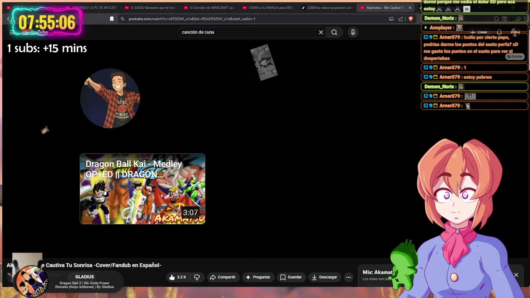Open the Brave playlist music note icon
Viewport: 530px width, 298px height.
[518, 19]
